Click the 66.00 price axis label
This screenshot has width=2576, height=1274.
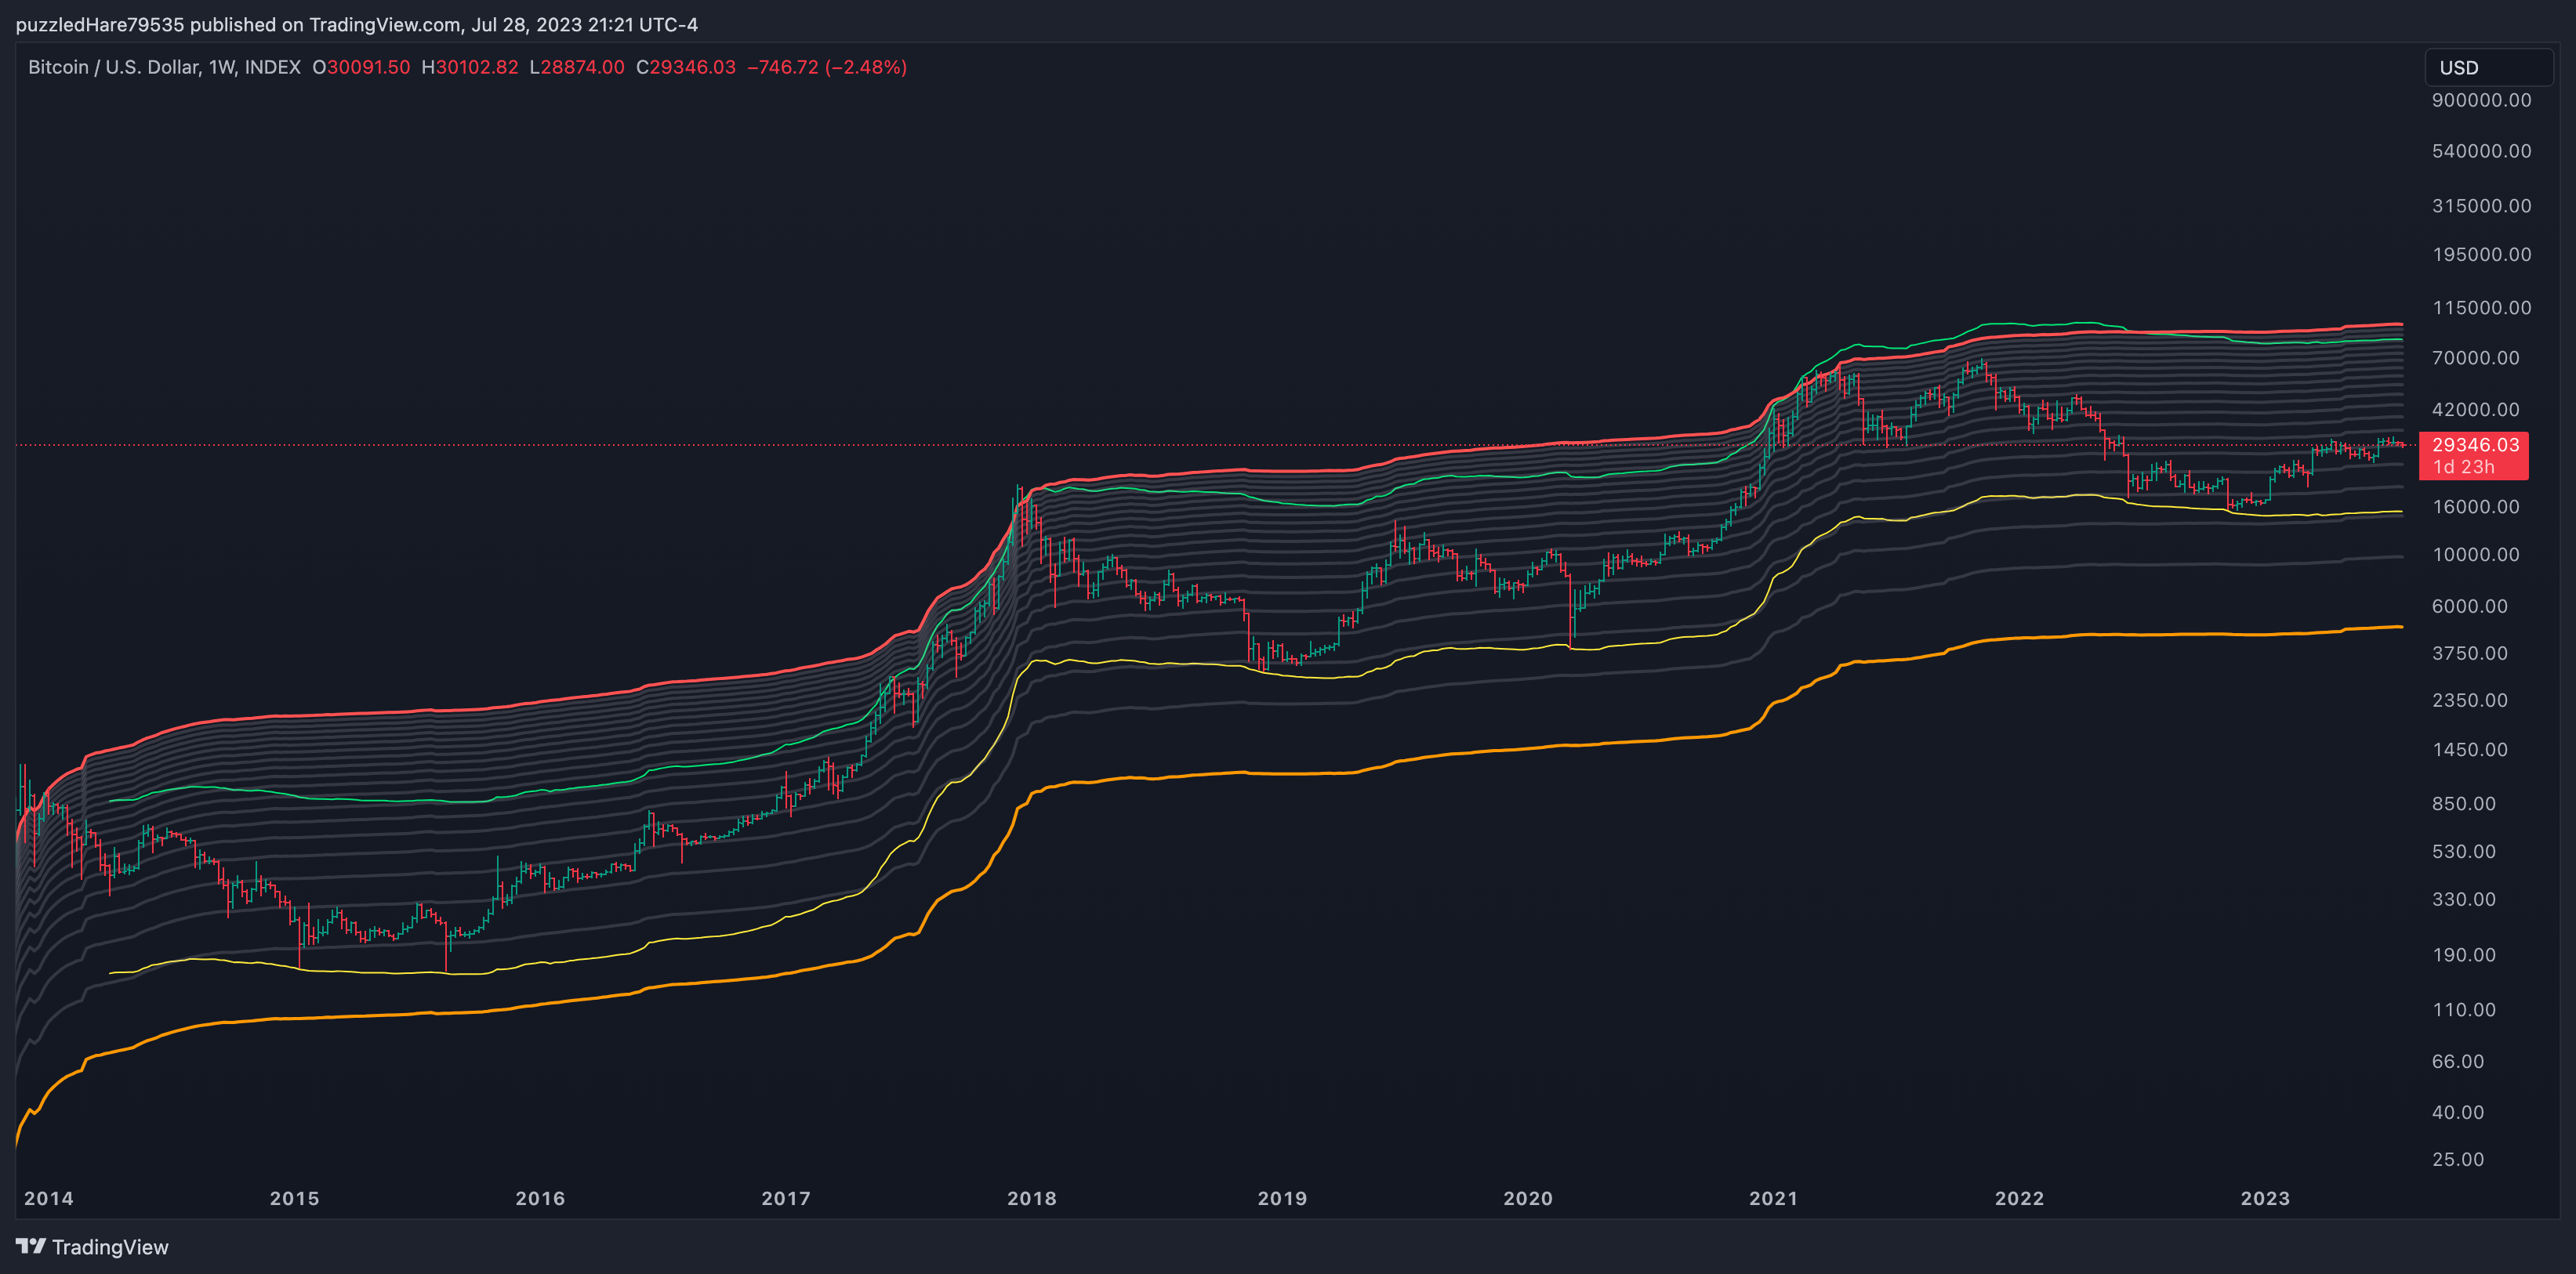(x=2458, y=1061)
